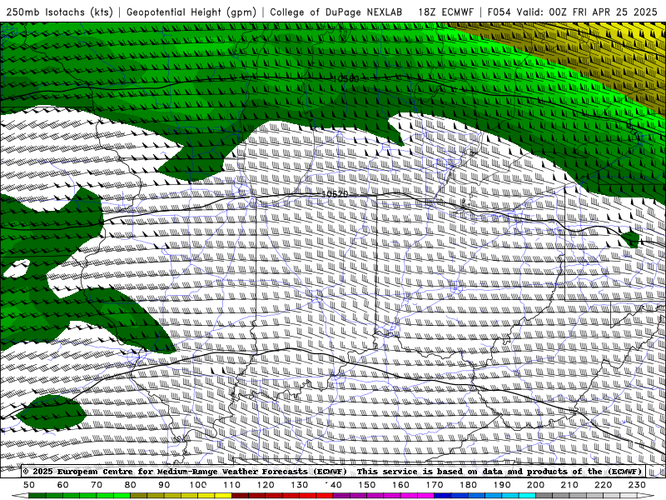
Task: Click the 140 value on color scale
Action: (x=333, y=485)
